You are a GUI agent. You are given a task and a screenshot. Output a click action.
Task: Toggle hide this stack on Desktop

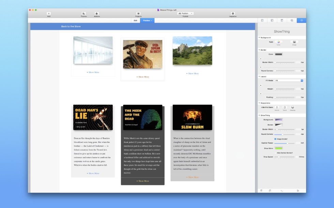point(293,107)
